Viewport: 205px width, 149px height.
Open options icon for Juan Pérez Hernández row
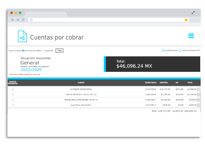point(199,105)
